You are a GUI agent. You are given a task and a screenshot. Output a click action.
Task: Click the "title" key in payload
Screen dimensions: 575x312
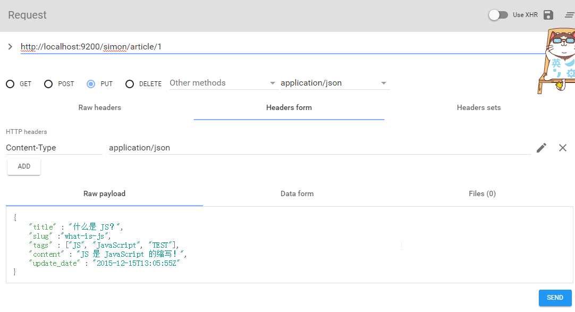tap(43, 227)
